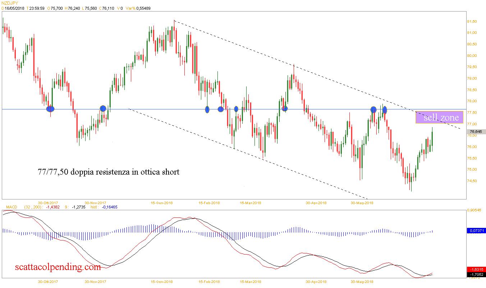Click the leftmost blue marker on horizontal line

pos(50,108)
